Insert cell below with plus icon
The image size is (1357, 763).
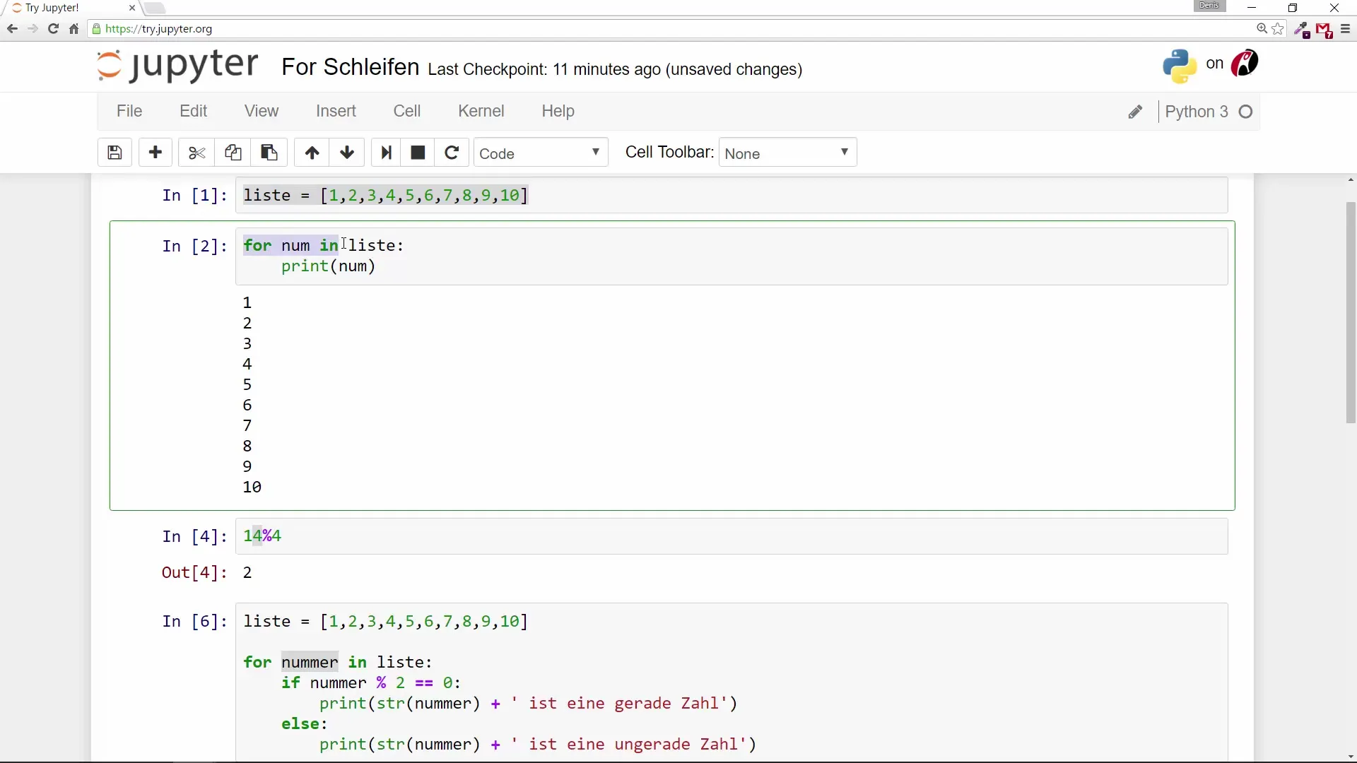[155, 153]
